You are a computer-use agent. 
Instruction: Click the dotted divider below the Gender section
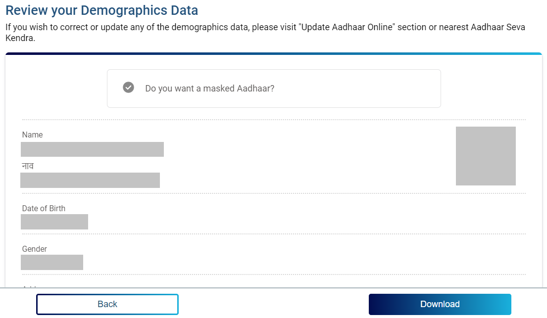click(x=273, y=274)
